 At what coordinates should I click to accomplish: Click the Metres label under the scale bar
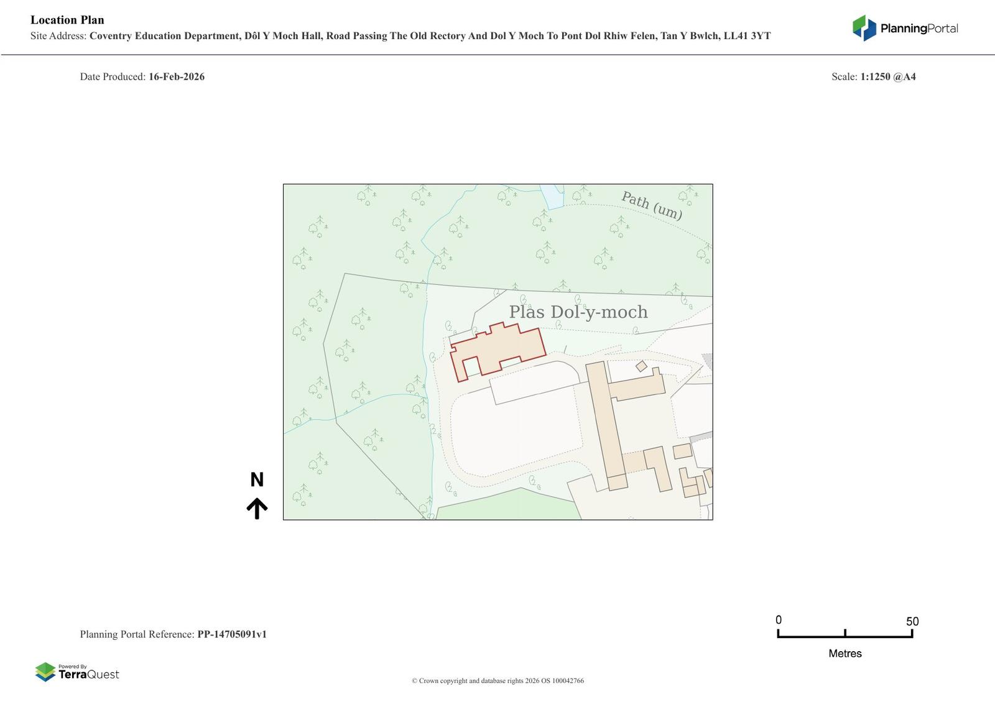845,653
